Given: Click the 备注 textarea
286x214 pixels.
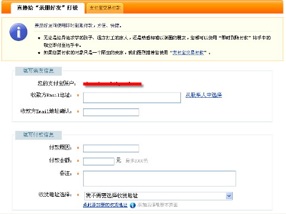Looking at the screenshot, I should [x=160, y=178].
